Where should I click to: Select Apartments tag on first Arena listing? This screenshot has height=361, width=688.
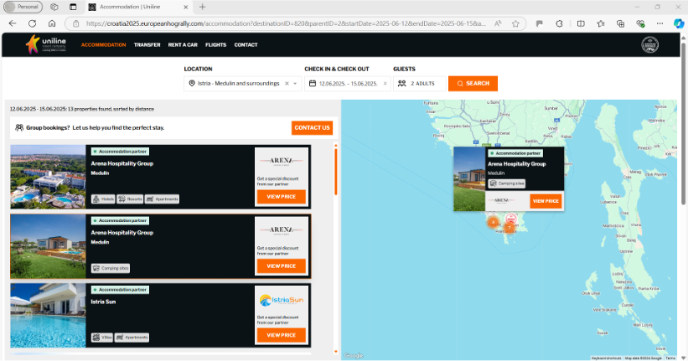tap(162, 199)
